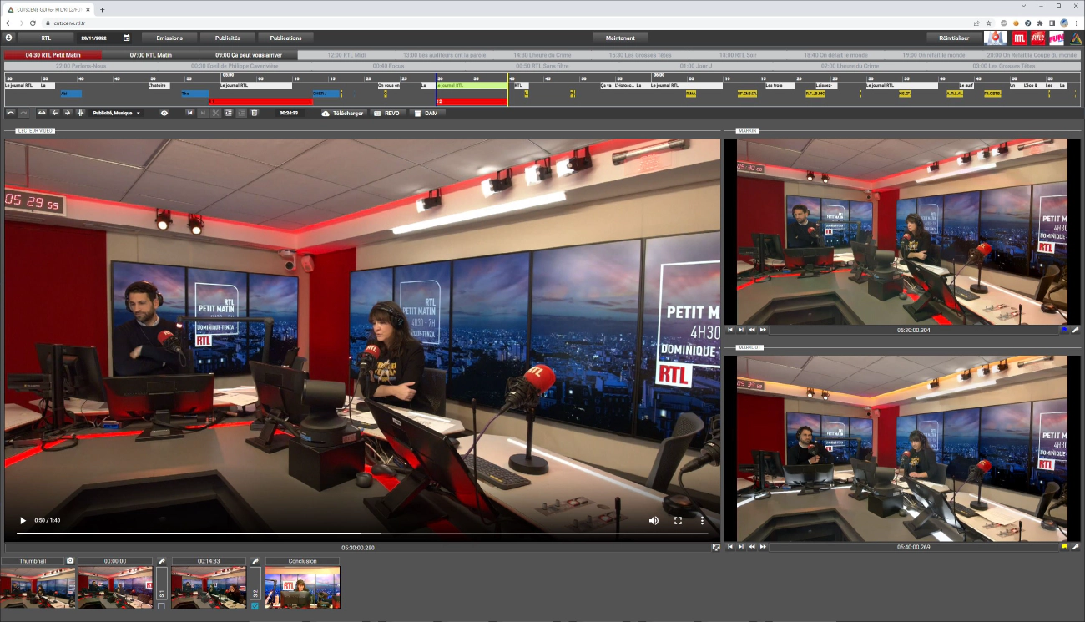Click the horizontal double-arrow fit timeline icon
Screen dimensions: 1085x622
pyautogui.click(x=42, y=113)
